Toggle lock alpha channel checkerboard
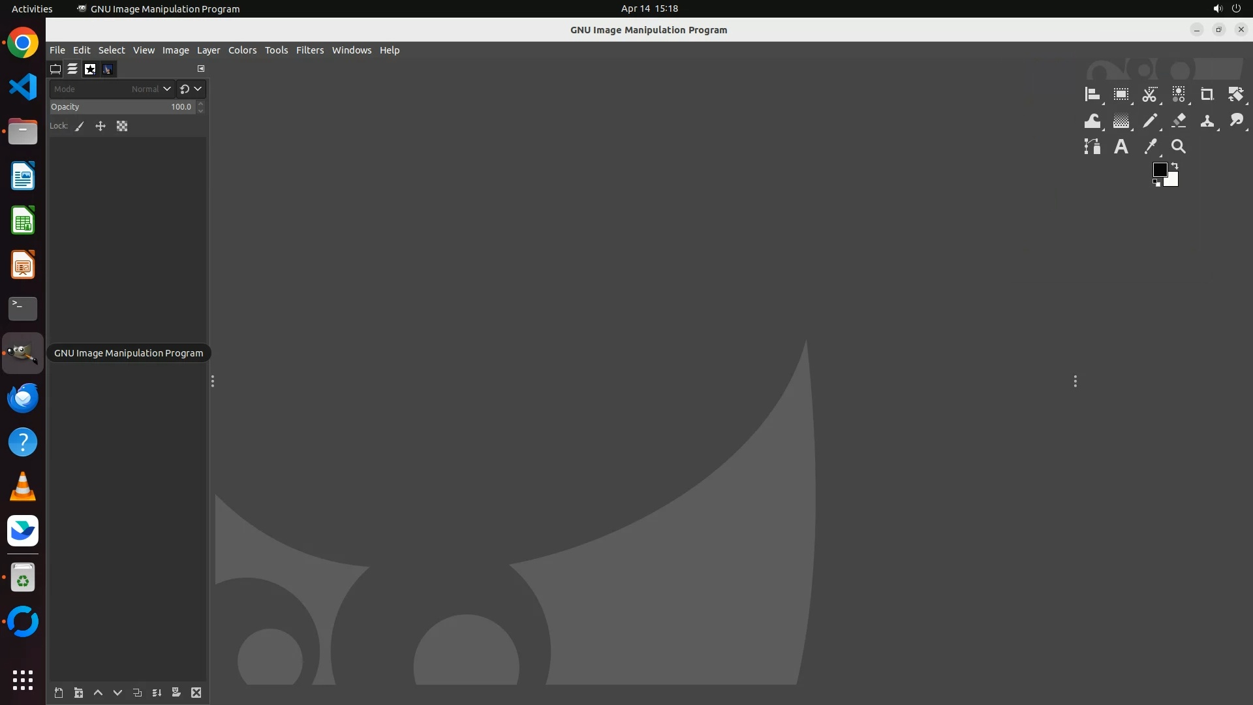 pos(122,127)
